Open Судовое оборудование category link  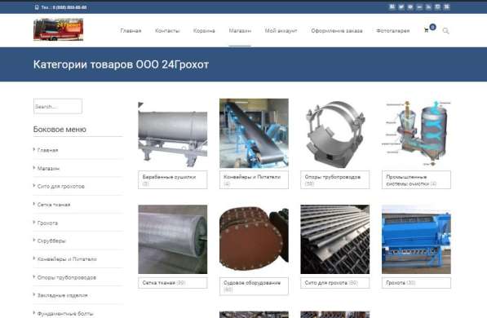(x=252, y=283)
